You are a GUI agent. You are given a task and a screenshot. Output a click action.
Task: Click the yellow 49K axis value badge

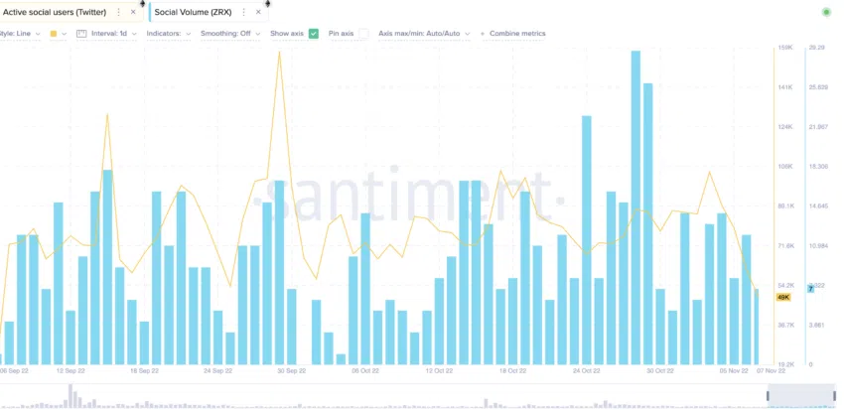[x=782, y=297]
